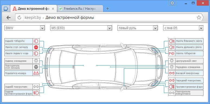
Task: Click the parking light icon (Лампа габаритов)
Action: coord(172,53)
